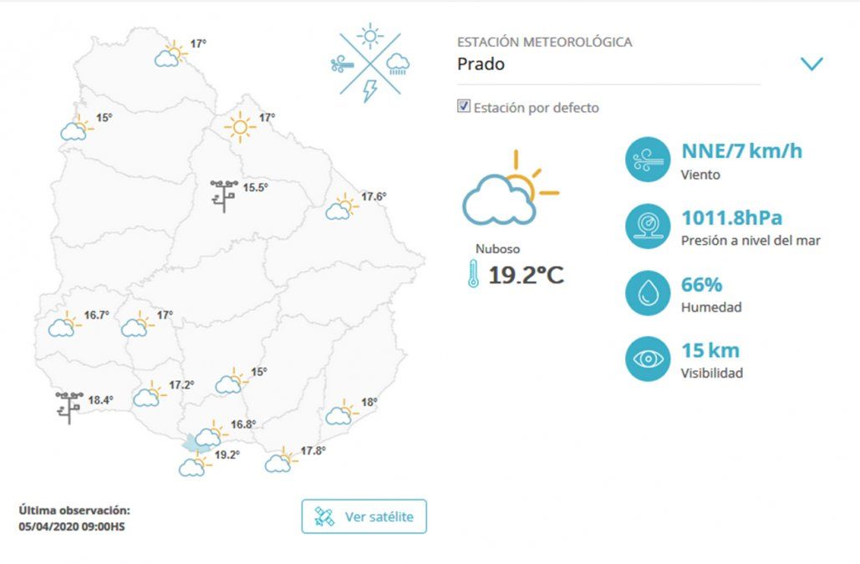The height and width of the screenshot is (564, 860).
Task: Click the 15° station on western map
Action: tap(75, 128)
